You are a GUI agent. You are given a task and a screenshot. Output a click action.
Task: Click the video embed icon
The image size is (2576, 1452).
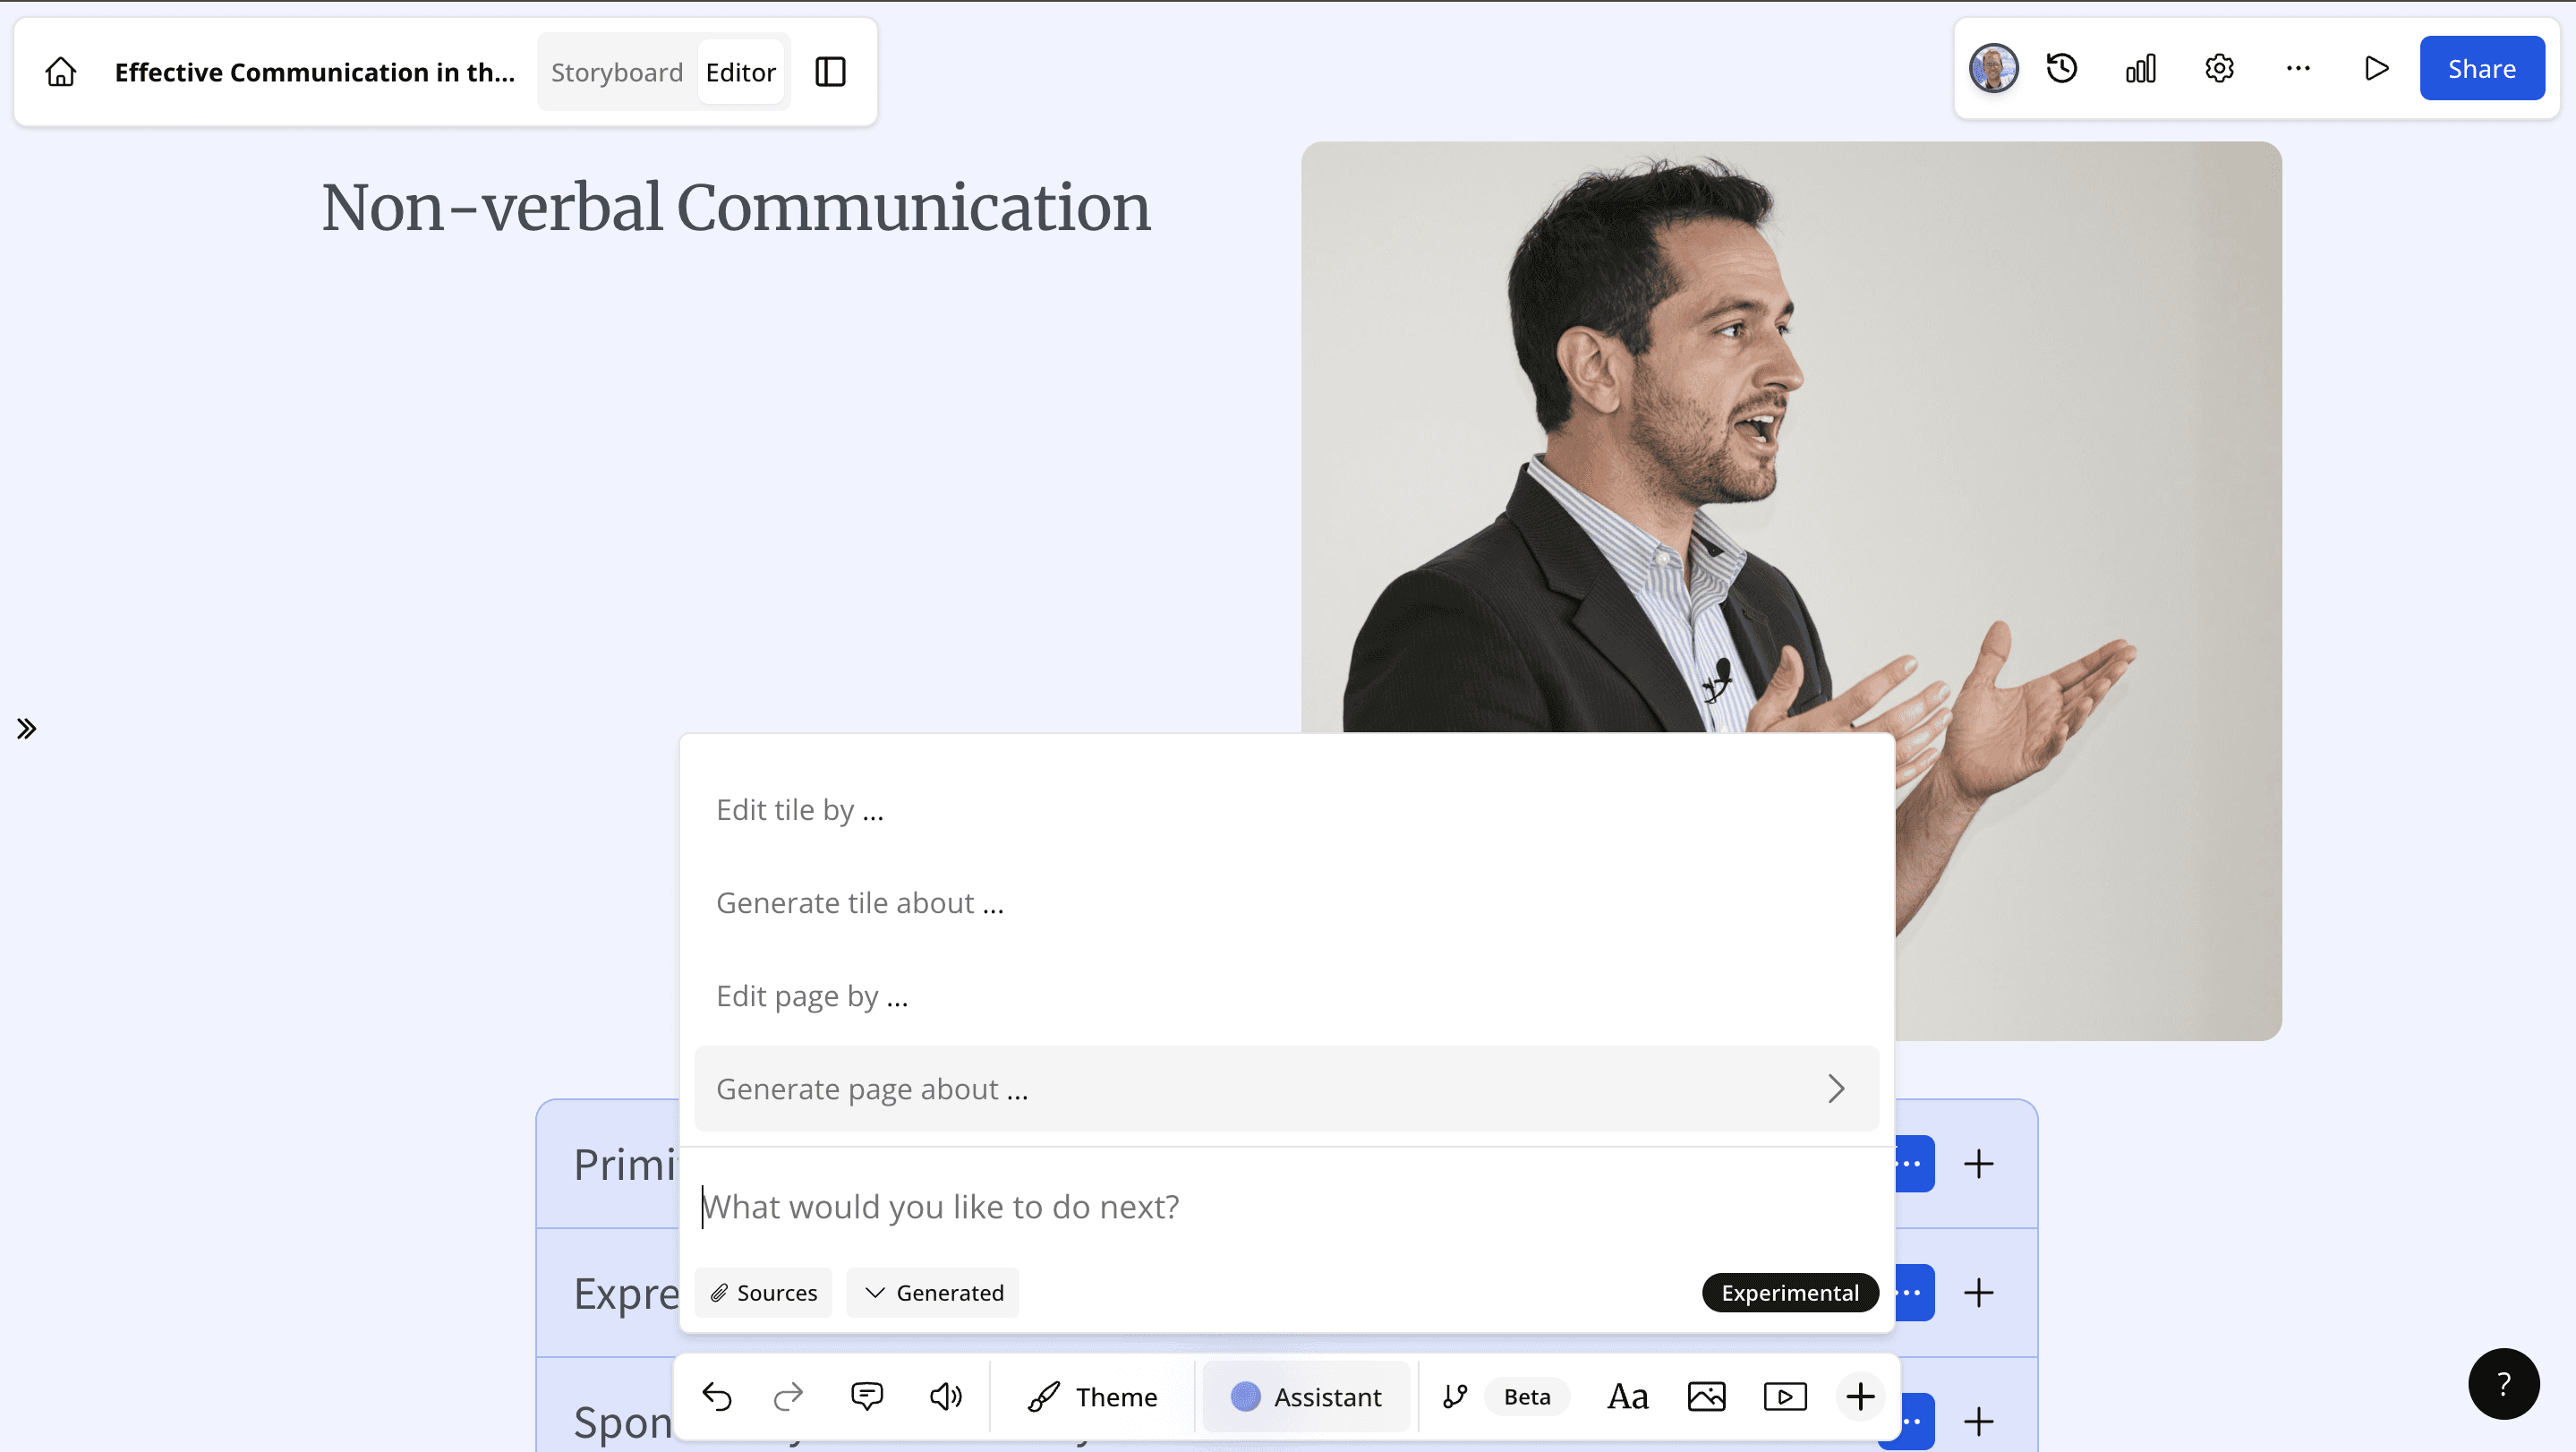(1783, 1397)
